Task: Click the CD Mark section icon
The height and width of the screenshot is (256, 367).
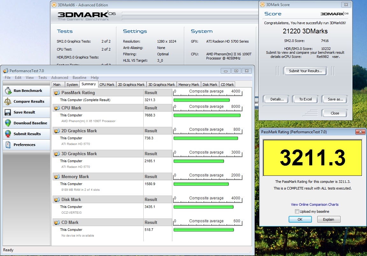Action: click(x=57, y=223)
